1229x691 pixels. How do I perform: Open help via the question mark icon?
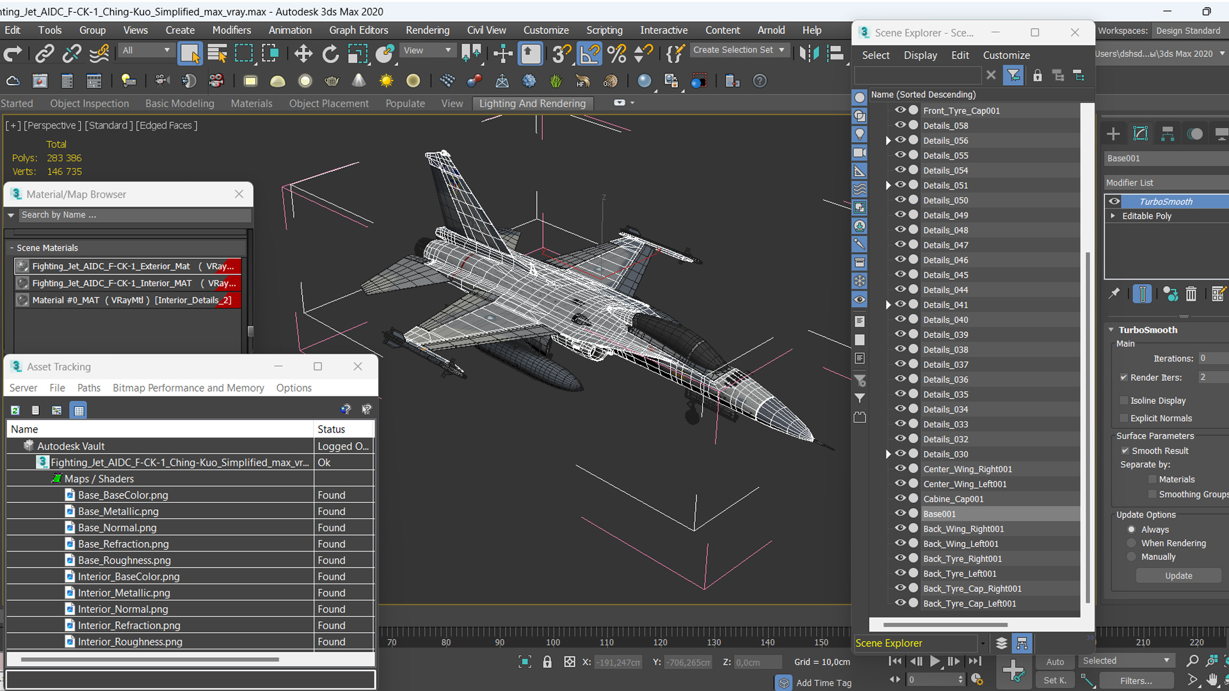click(759, 81)
